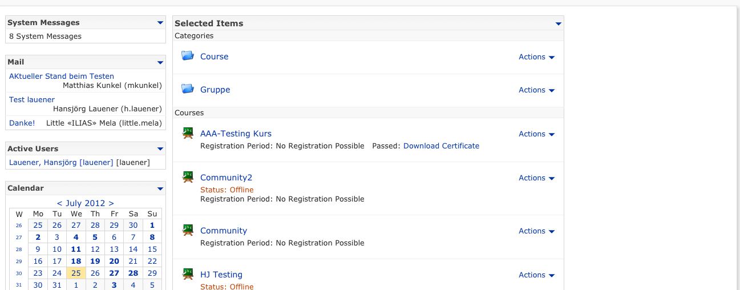Click the folder icon next to Course

point(188,56)
